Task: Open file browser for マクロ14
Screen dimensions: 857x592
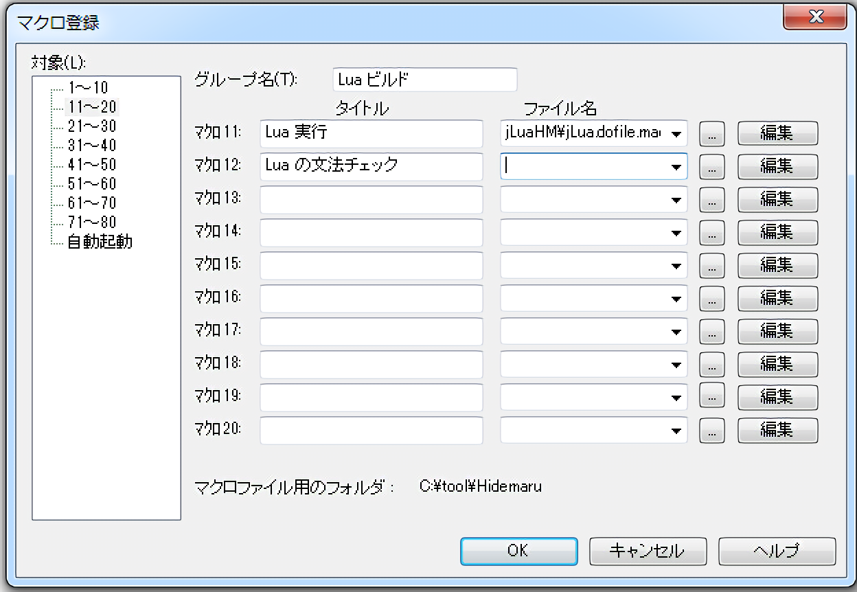Action: click(x=711, y=233)
